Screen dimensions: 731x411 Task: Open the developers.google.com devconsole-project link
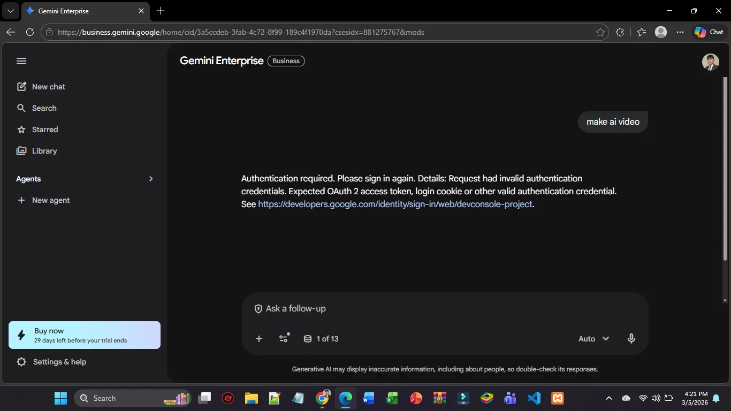pyautogui.click(x=395, y=204)
